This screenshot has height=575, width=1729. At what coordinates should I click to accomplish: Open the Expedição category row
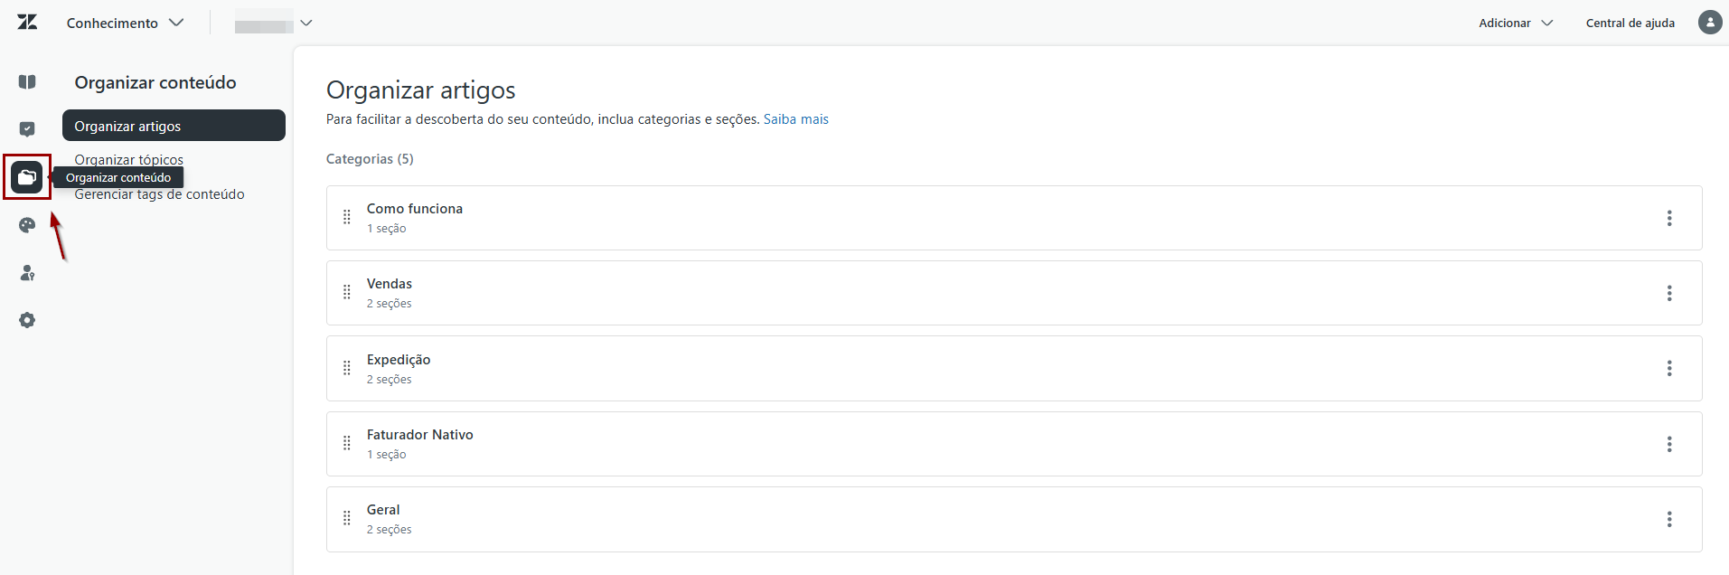[1014, 369]
